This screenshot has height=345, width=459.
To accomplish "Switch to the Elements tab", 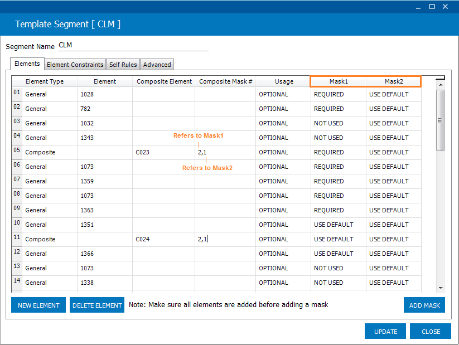I will tap(27, 64).
